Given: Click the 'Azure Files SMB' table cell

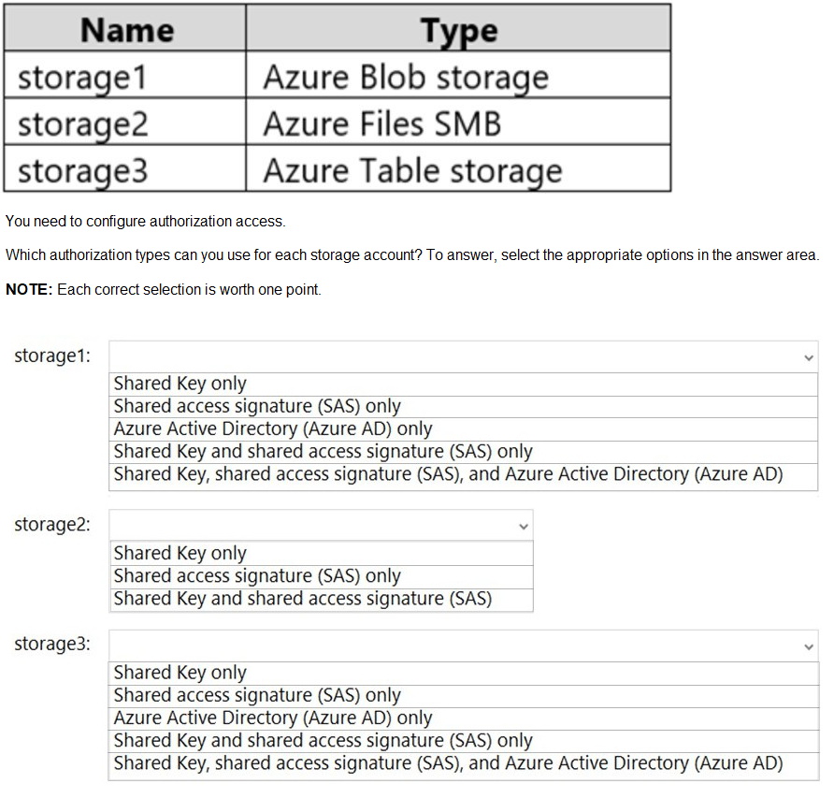Looking at the screenshot, I should tap(458, 122).
